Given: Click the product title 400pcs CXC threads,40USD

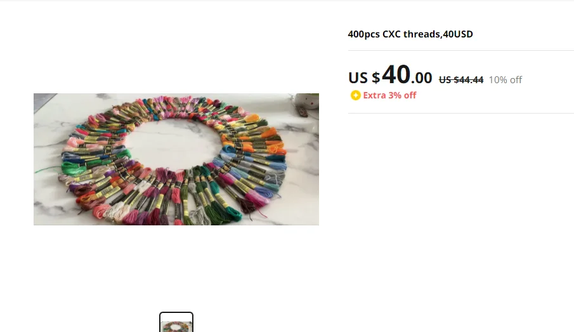Looking at the screenshot, I should (410, 34).
